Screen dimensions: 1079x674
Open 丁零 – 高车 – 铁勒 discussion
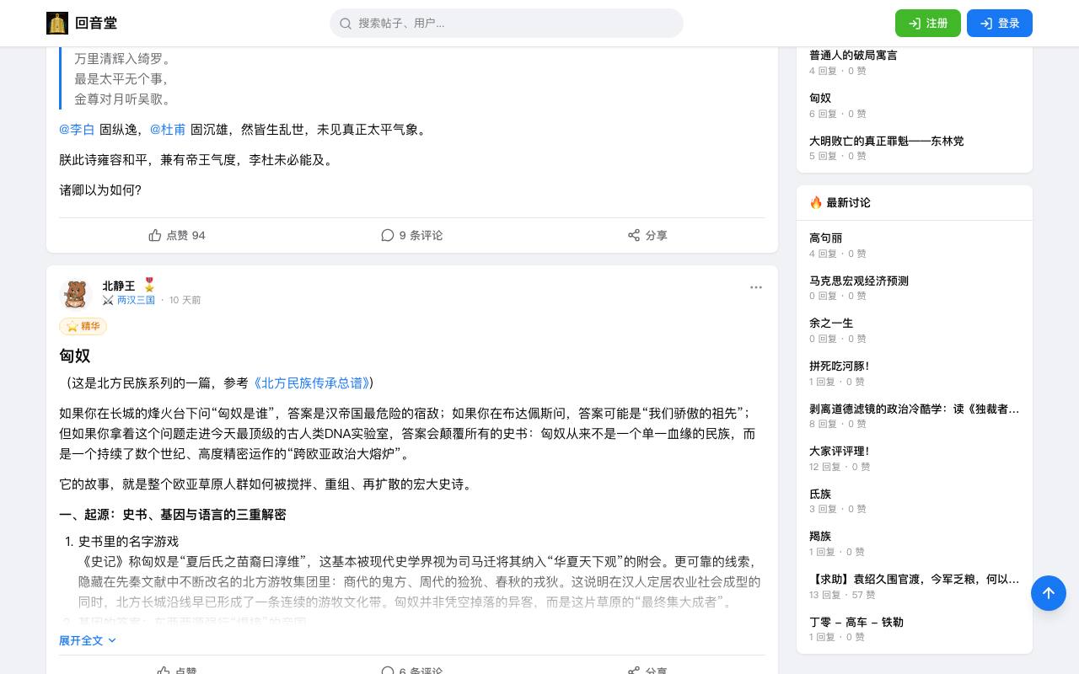856,623
